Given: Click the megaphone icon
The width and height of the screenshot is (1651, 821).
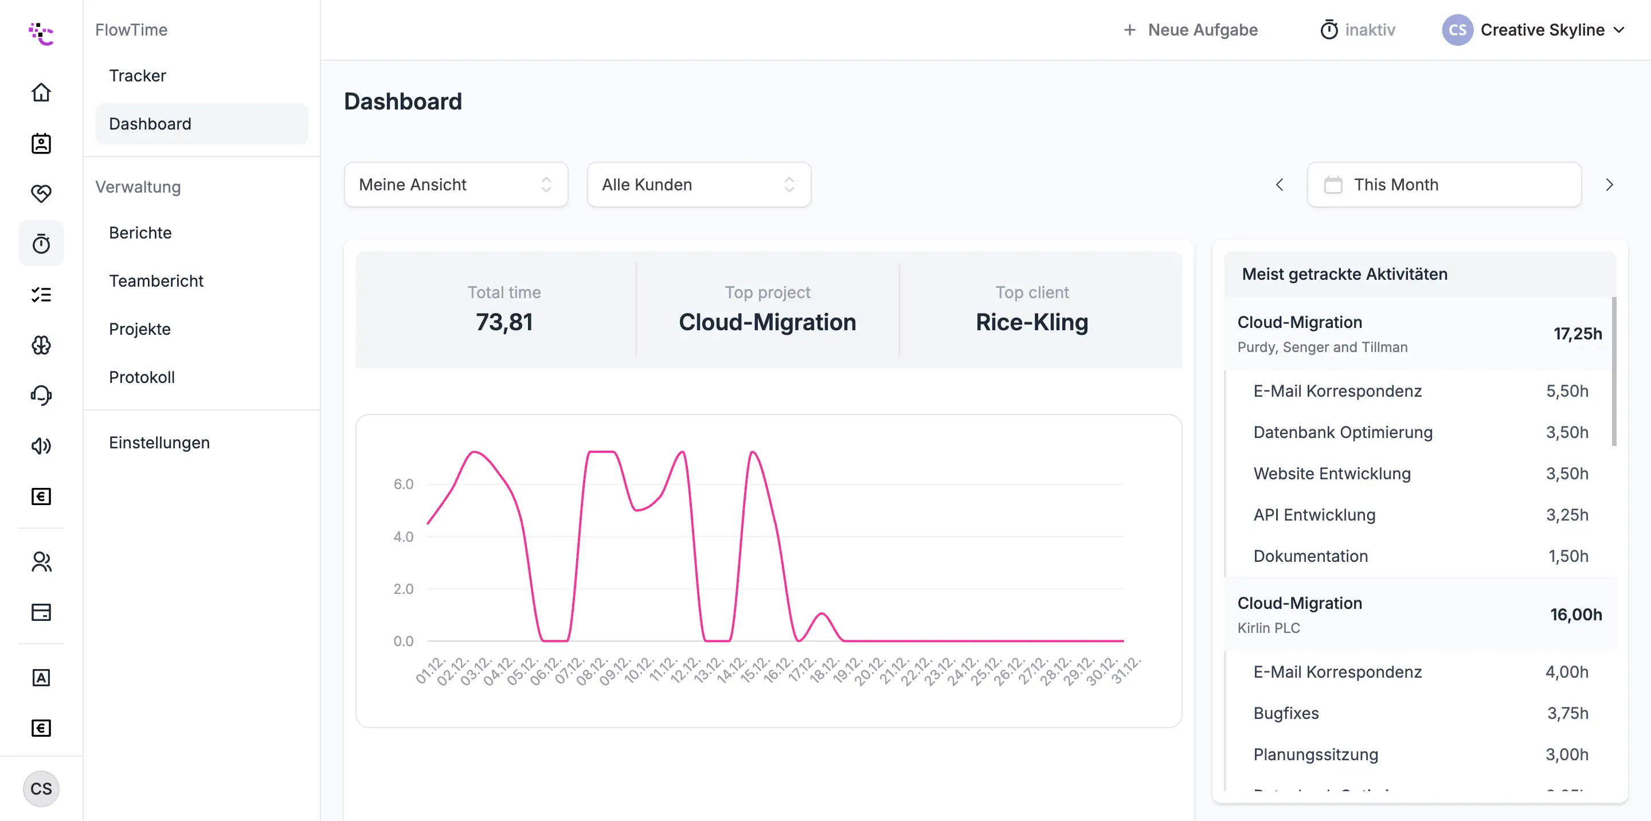Looking at the screenshot, I should [x=41, y=445].
